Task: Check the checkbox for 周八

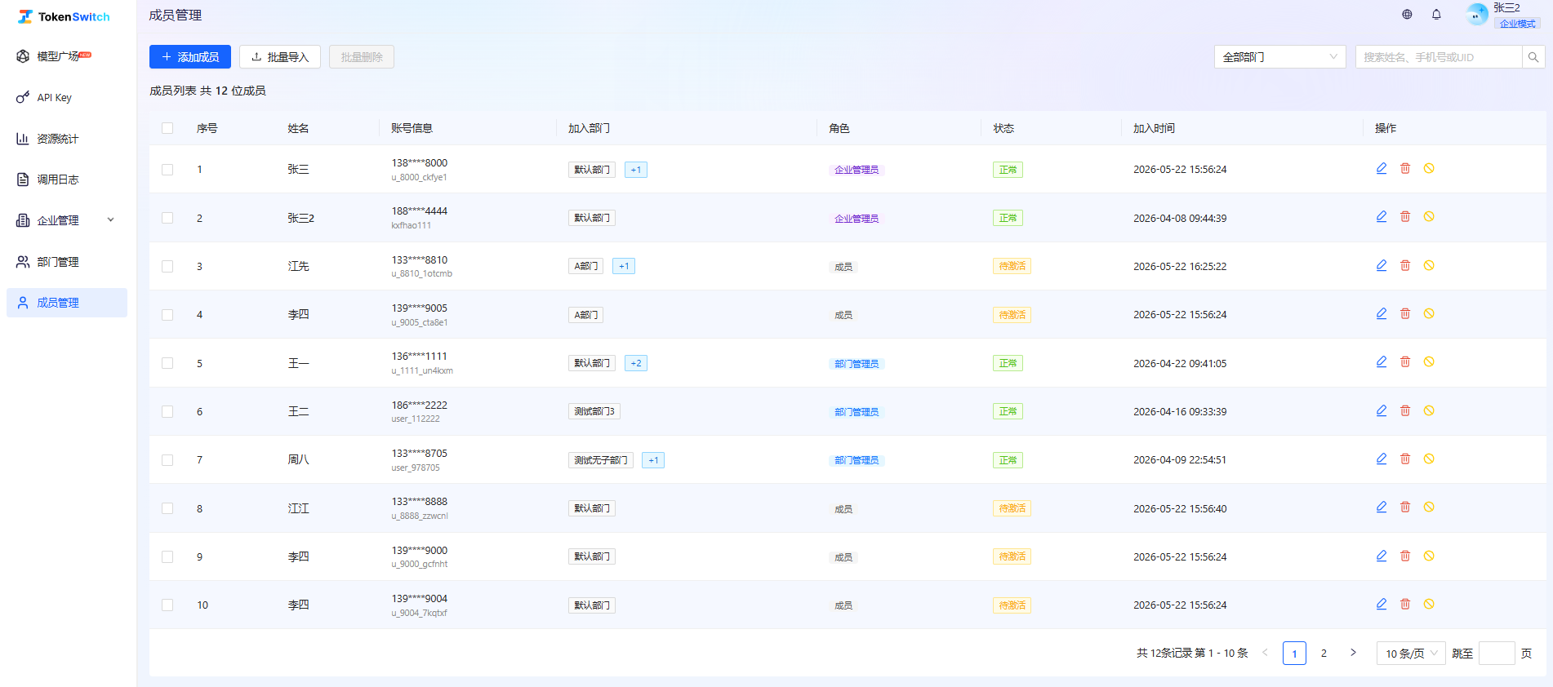Action: (x=167, y=460)
